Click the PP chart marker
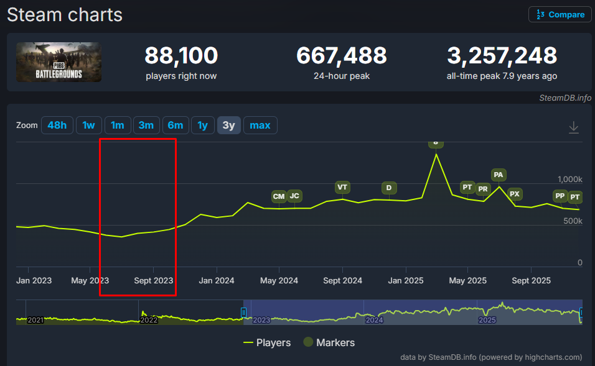595x366 pixels. 560,196
